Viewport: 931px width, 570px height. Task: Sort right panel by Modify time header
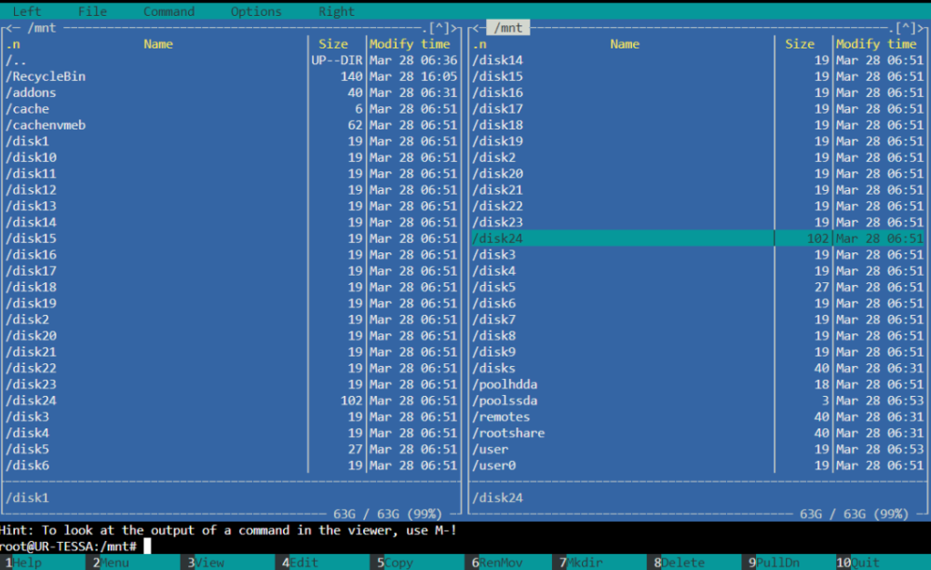(x=876, y=44)
